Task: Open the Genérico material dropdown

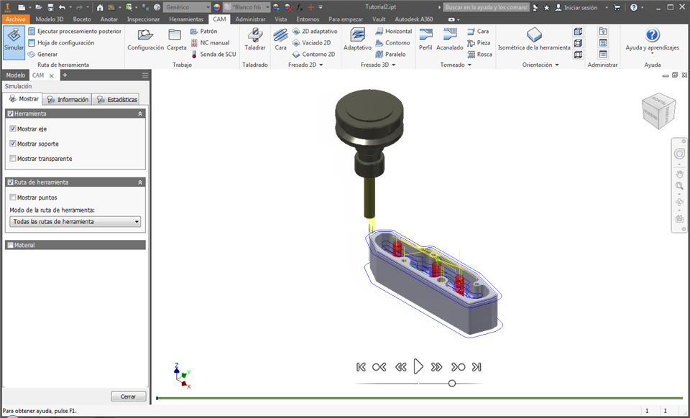Action: [x=187, y=7]
